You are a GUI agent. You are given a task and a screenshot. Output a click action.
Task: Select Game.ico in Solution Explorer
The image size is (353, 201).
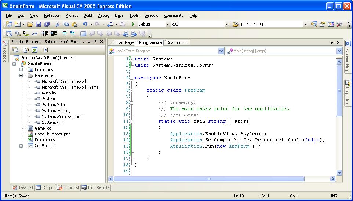tap(43, 128)
